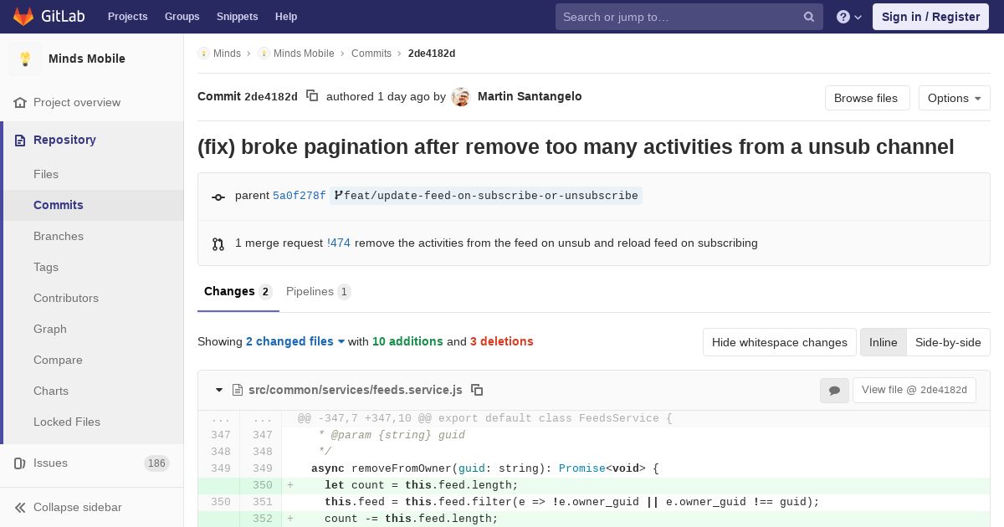Click the Repository document icon
This screenshot has height=527, width=1004.
[20, 140]
